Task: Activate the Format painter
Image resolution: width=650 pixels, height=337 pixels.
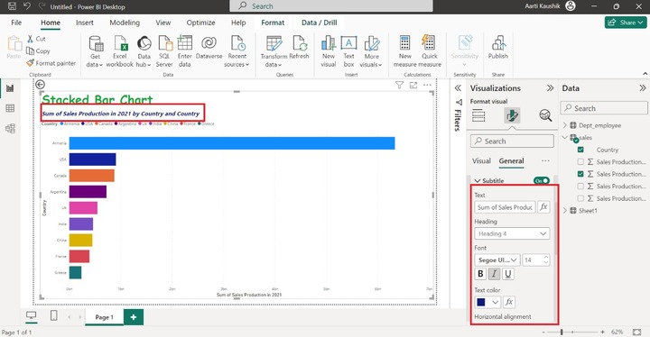Action: (x=51, y=63)
